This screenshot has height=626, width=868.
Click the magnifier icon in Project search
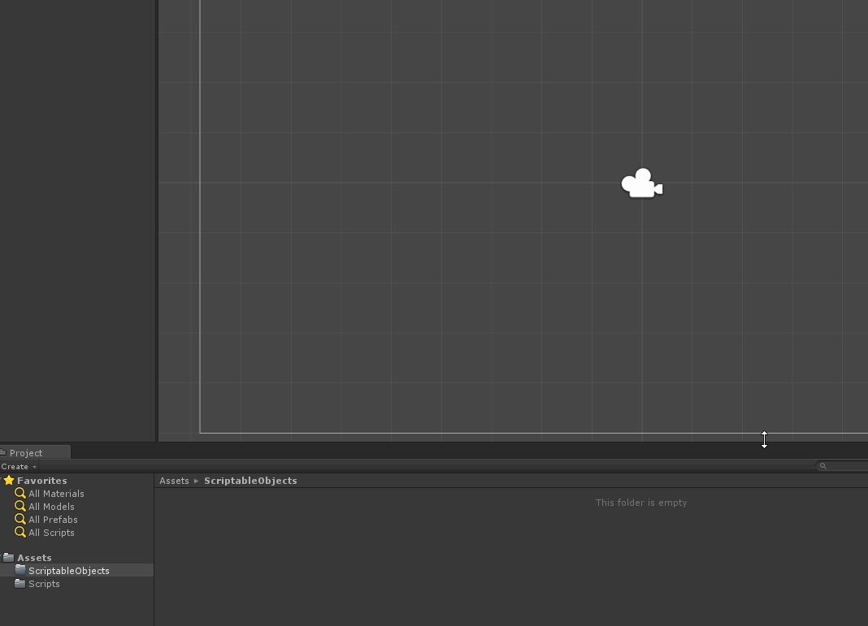point(823,466)
